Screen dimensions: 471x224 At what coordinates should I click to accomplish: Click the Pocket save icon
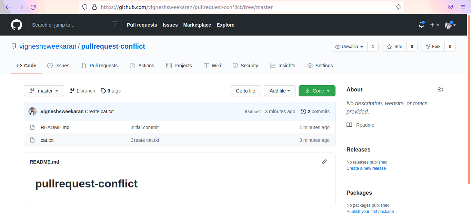450,7
